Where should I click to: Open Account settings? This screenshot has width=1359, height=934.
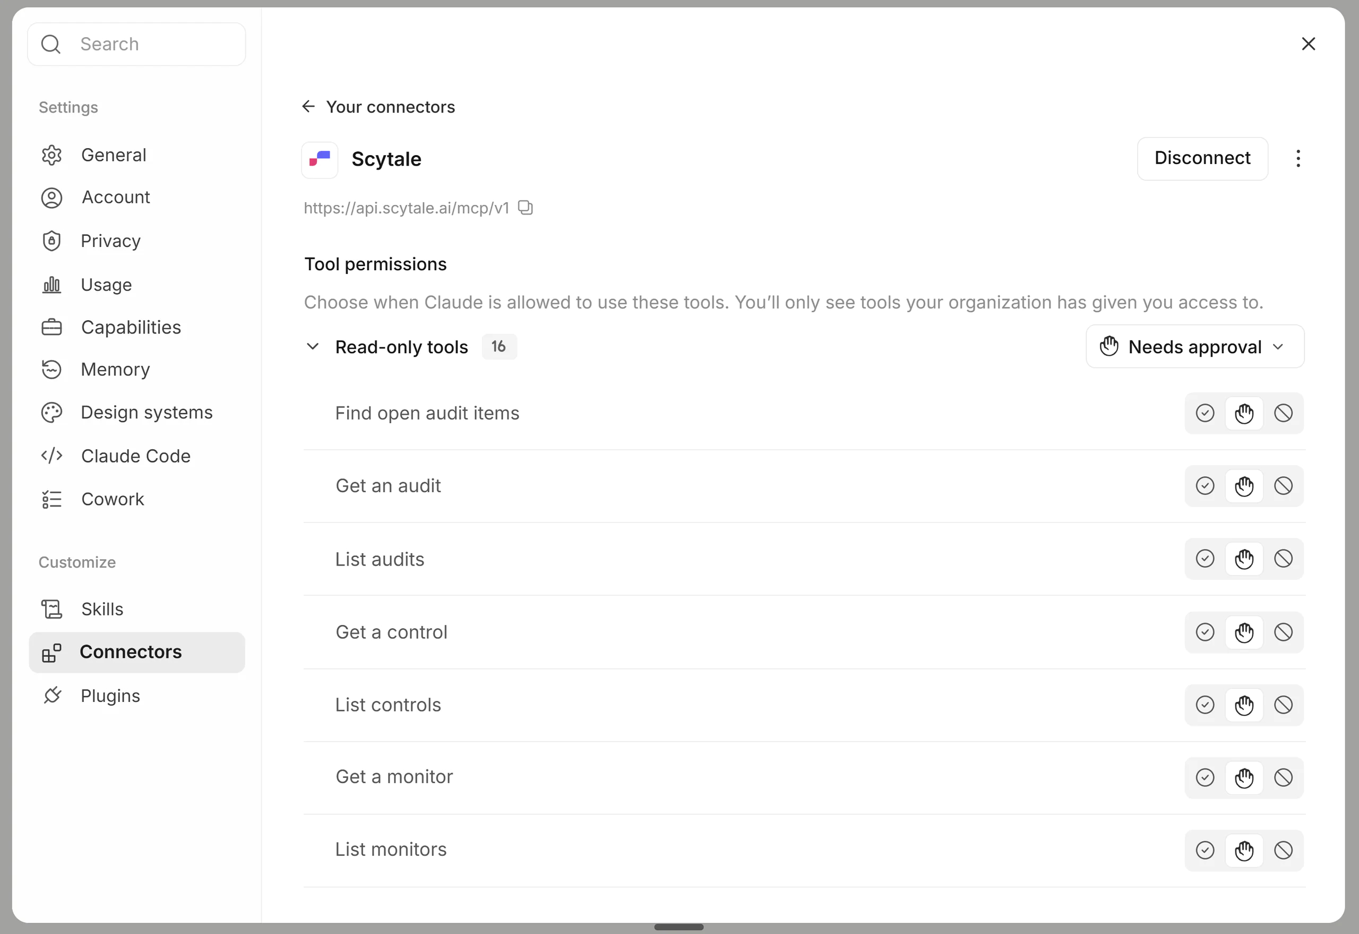pos(137,198)
